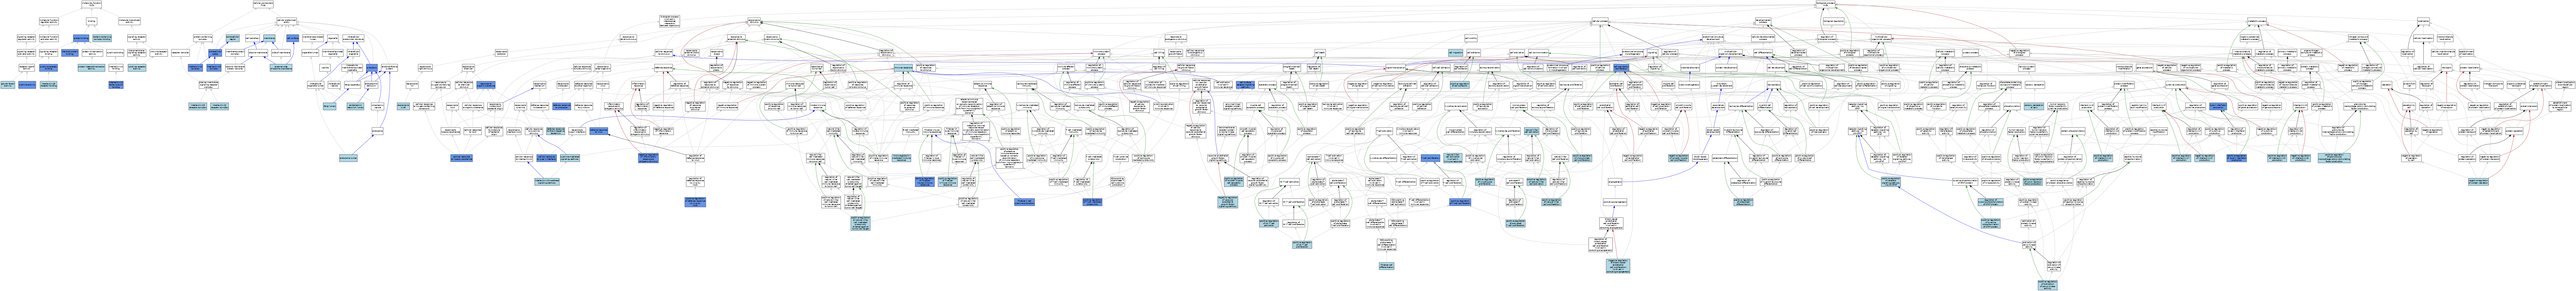The width and height of the screenshot is (2576, 291).
Task: Select the molecular_function root node
Action: [x=92, y=4]
